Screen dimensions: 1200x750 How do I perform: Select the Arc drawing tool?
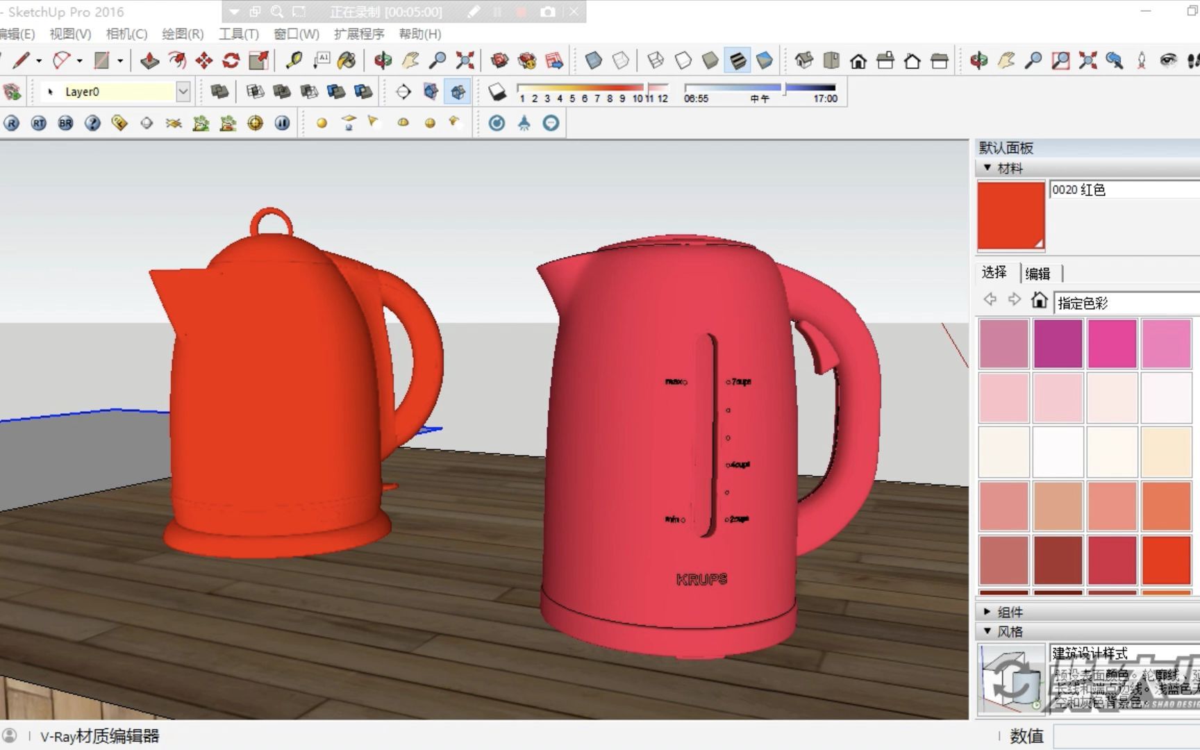tap(61, 61)
